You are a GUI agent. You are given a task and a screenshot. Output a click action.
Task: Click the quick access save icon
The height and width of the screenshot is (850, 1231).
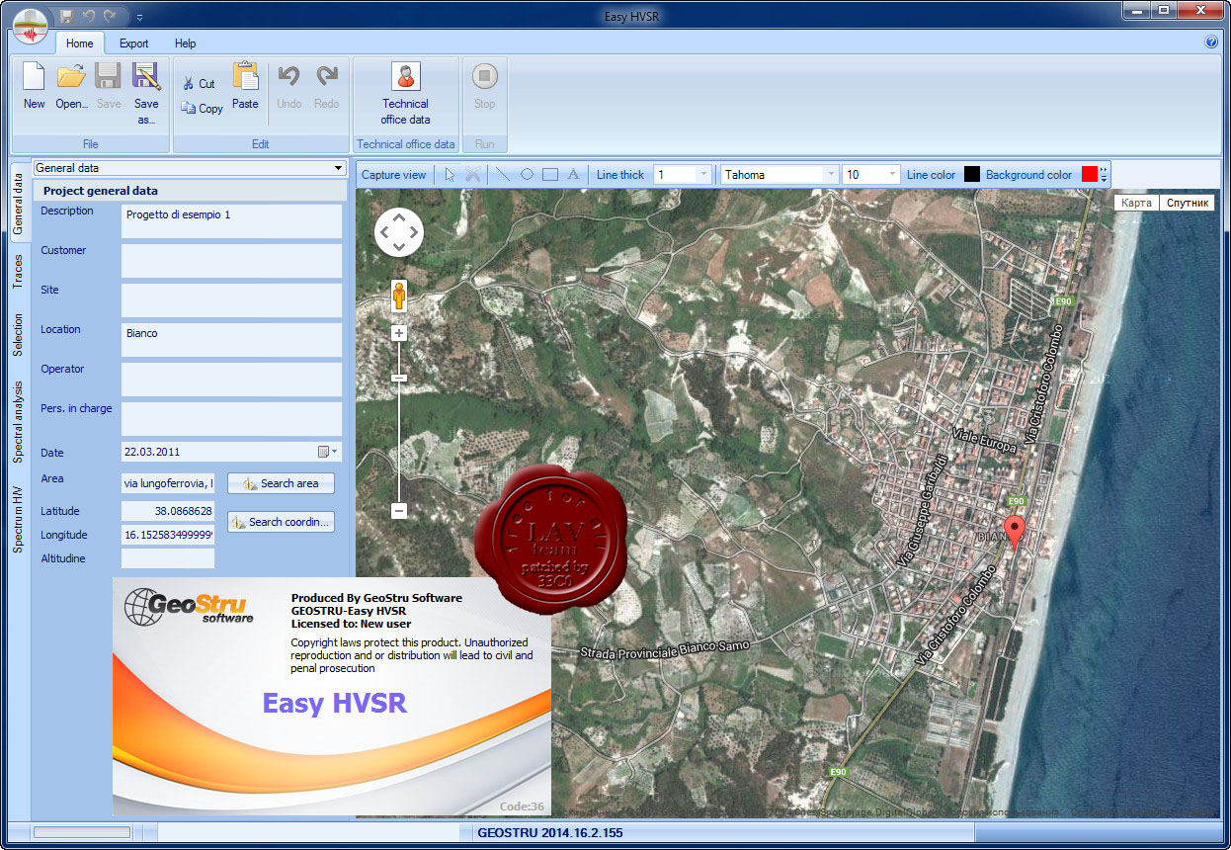tap(66, 16)
